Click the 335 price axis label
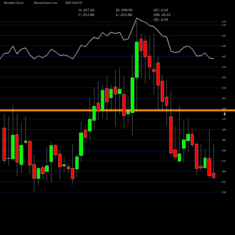235x235 pixels. [224, 119]
